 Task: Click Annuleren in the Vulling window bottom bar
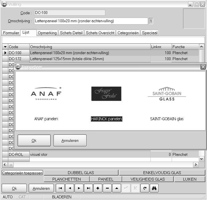[x=41, y=188]
